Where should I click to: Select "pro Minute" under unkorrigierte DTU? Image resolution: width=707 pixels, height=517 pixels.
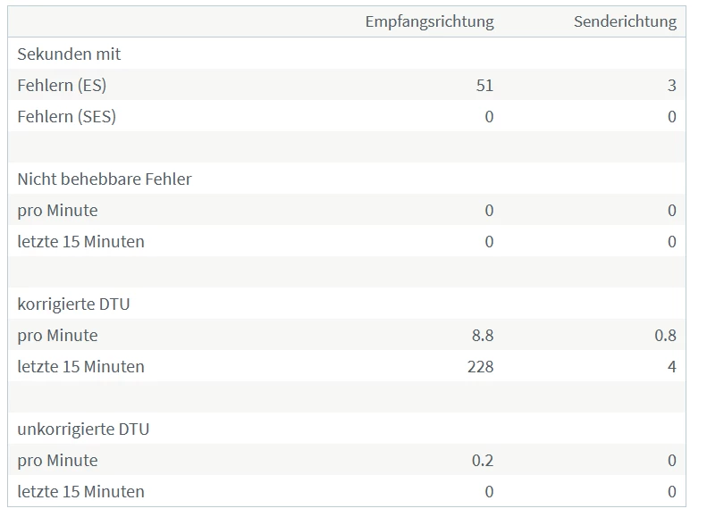click(57, 461)
